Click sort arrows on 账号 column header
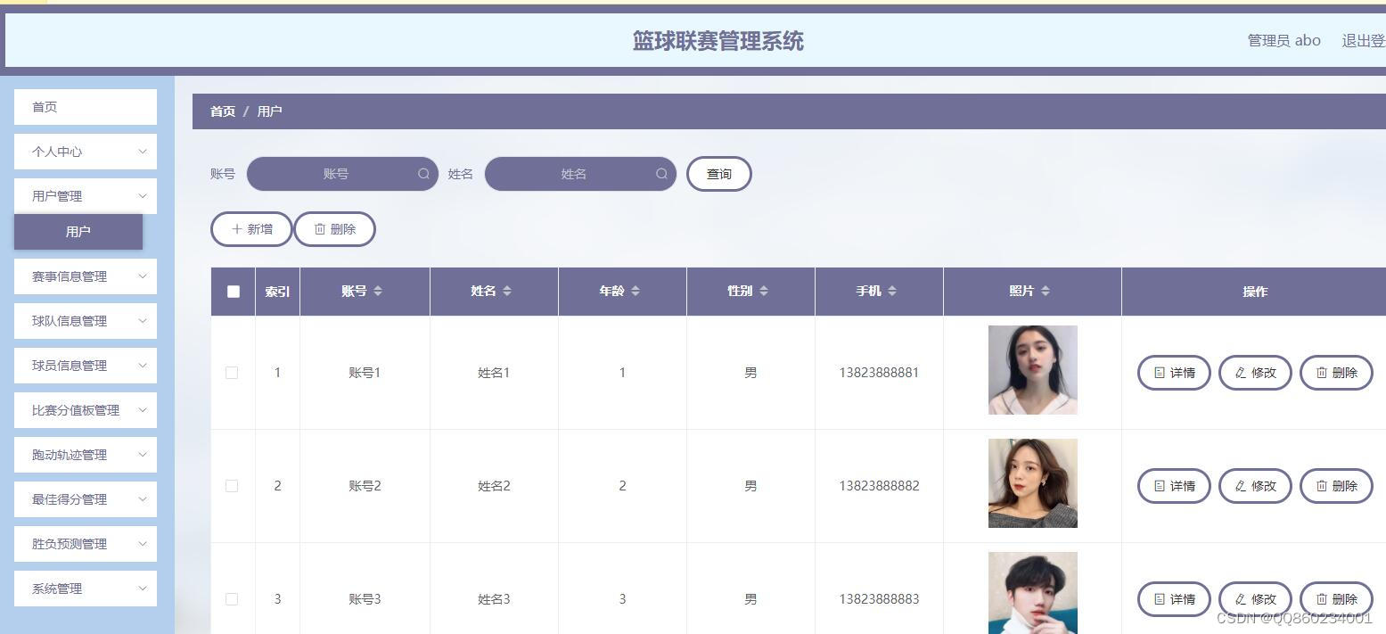 pos(378,291)
